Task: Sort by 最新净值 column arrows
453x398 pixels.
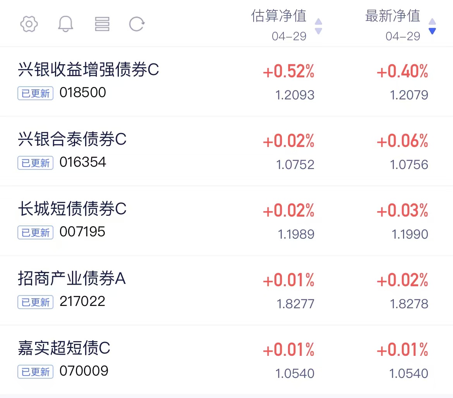Action: [432, 26]
